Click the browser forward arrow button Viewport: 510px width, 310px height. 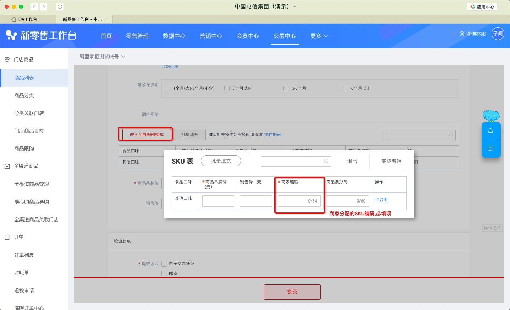point(44,7)
